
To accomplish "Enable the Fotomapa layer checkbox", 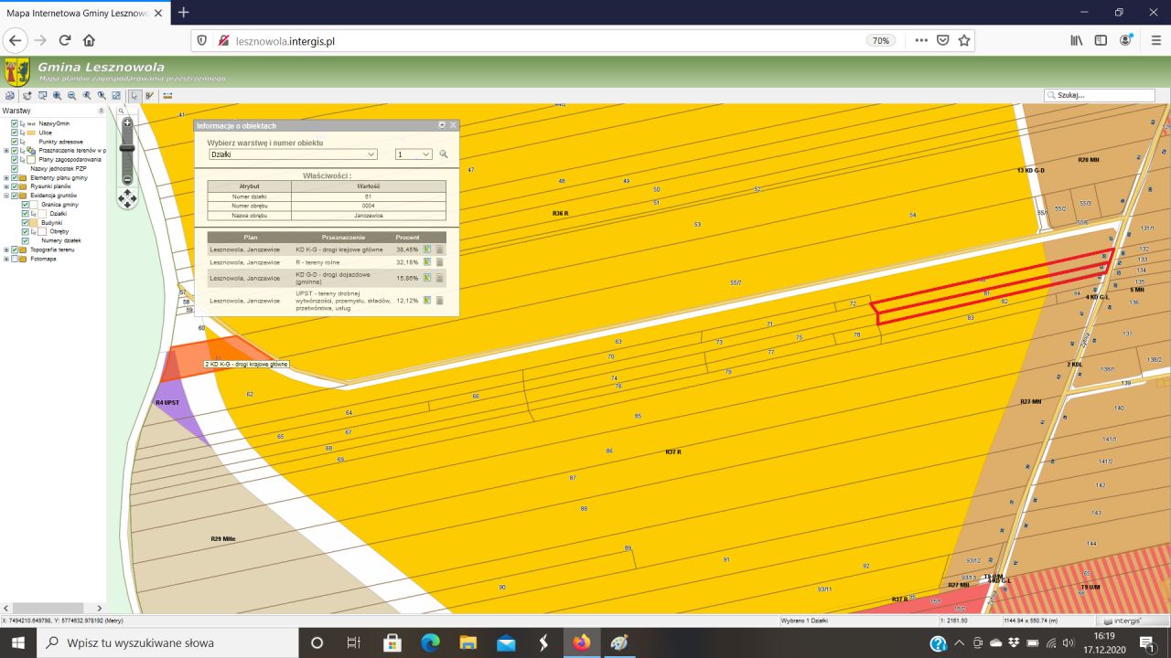I will 15,259.
